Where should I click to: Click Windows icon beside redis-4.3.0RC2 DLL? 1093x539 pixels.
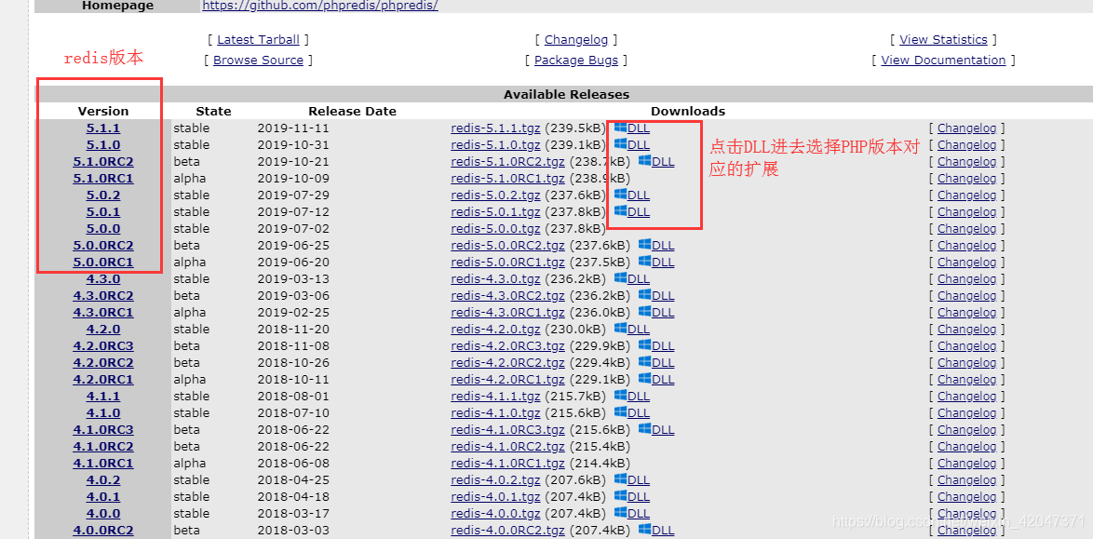click(x=645, y=295)
